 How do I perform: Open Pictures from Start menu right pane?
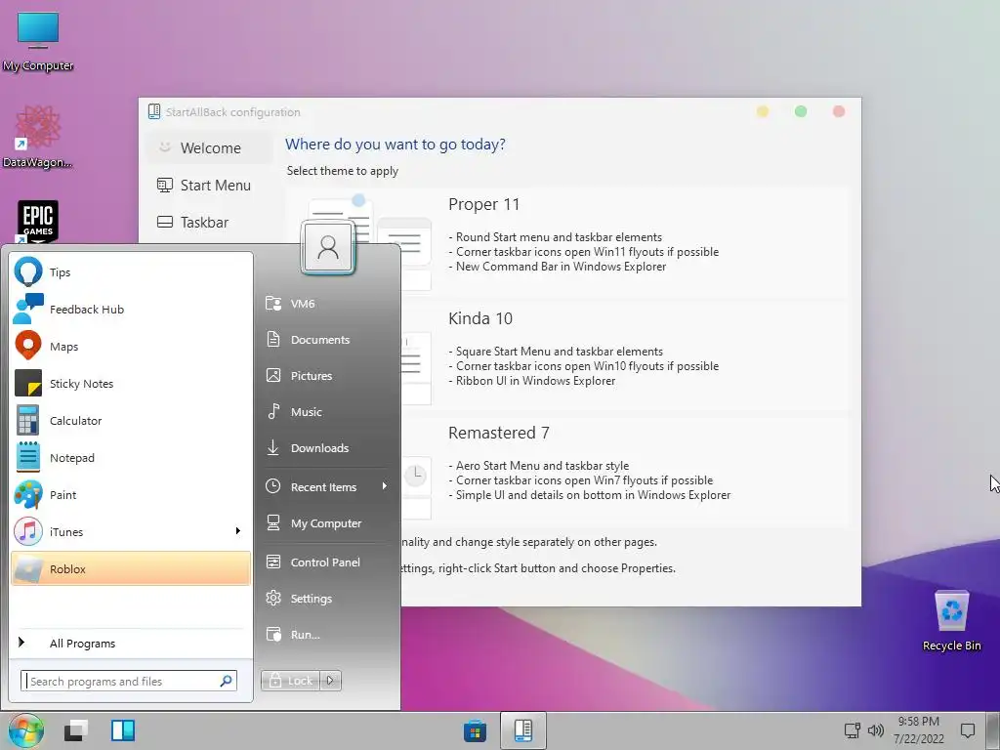coord(327,376)
